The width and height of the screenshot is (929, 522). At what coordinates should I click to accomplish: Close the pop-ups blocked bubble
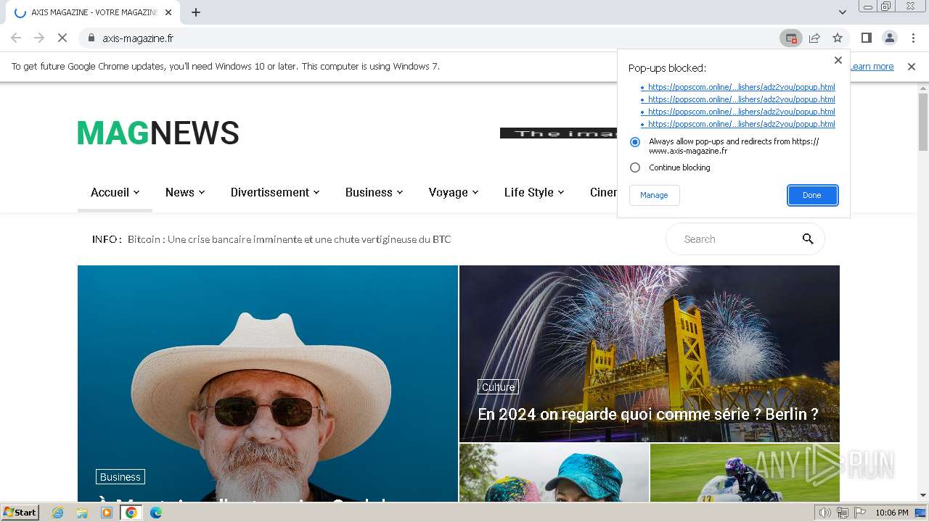(838, 60)
